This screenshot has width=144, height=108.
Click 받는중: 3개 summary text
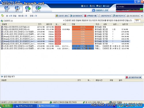pyautogui.click(x=23, y=16)
